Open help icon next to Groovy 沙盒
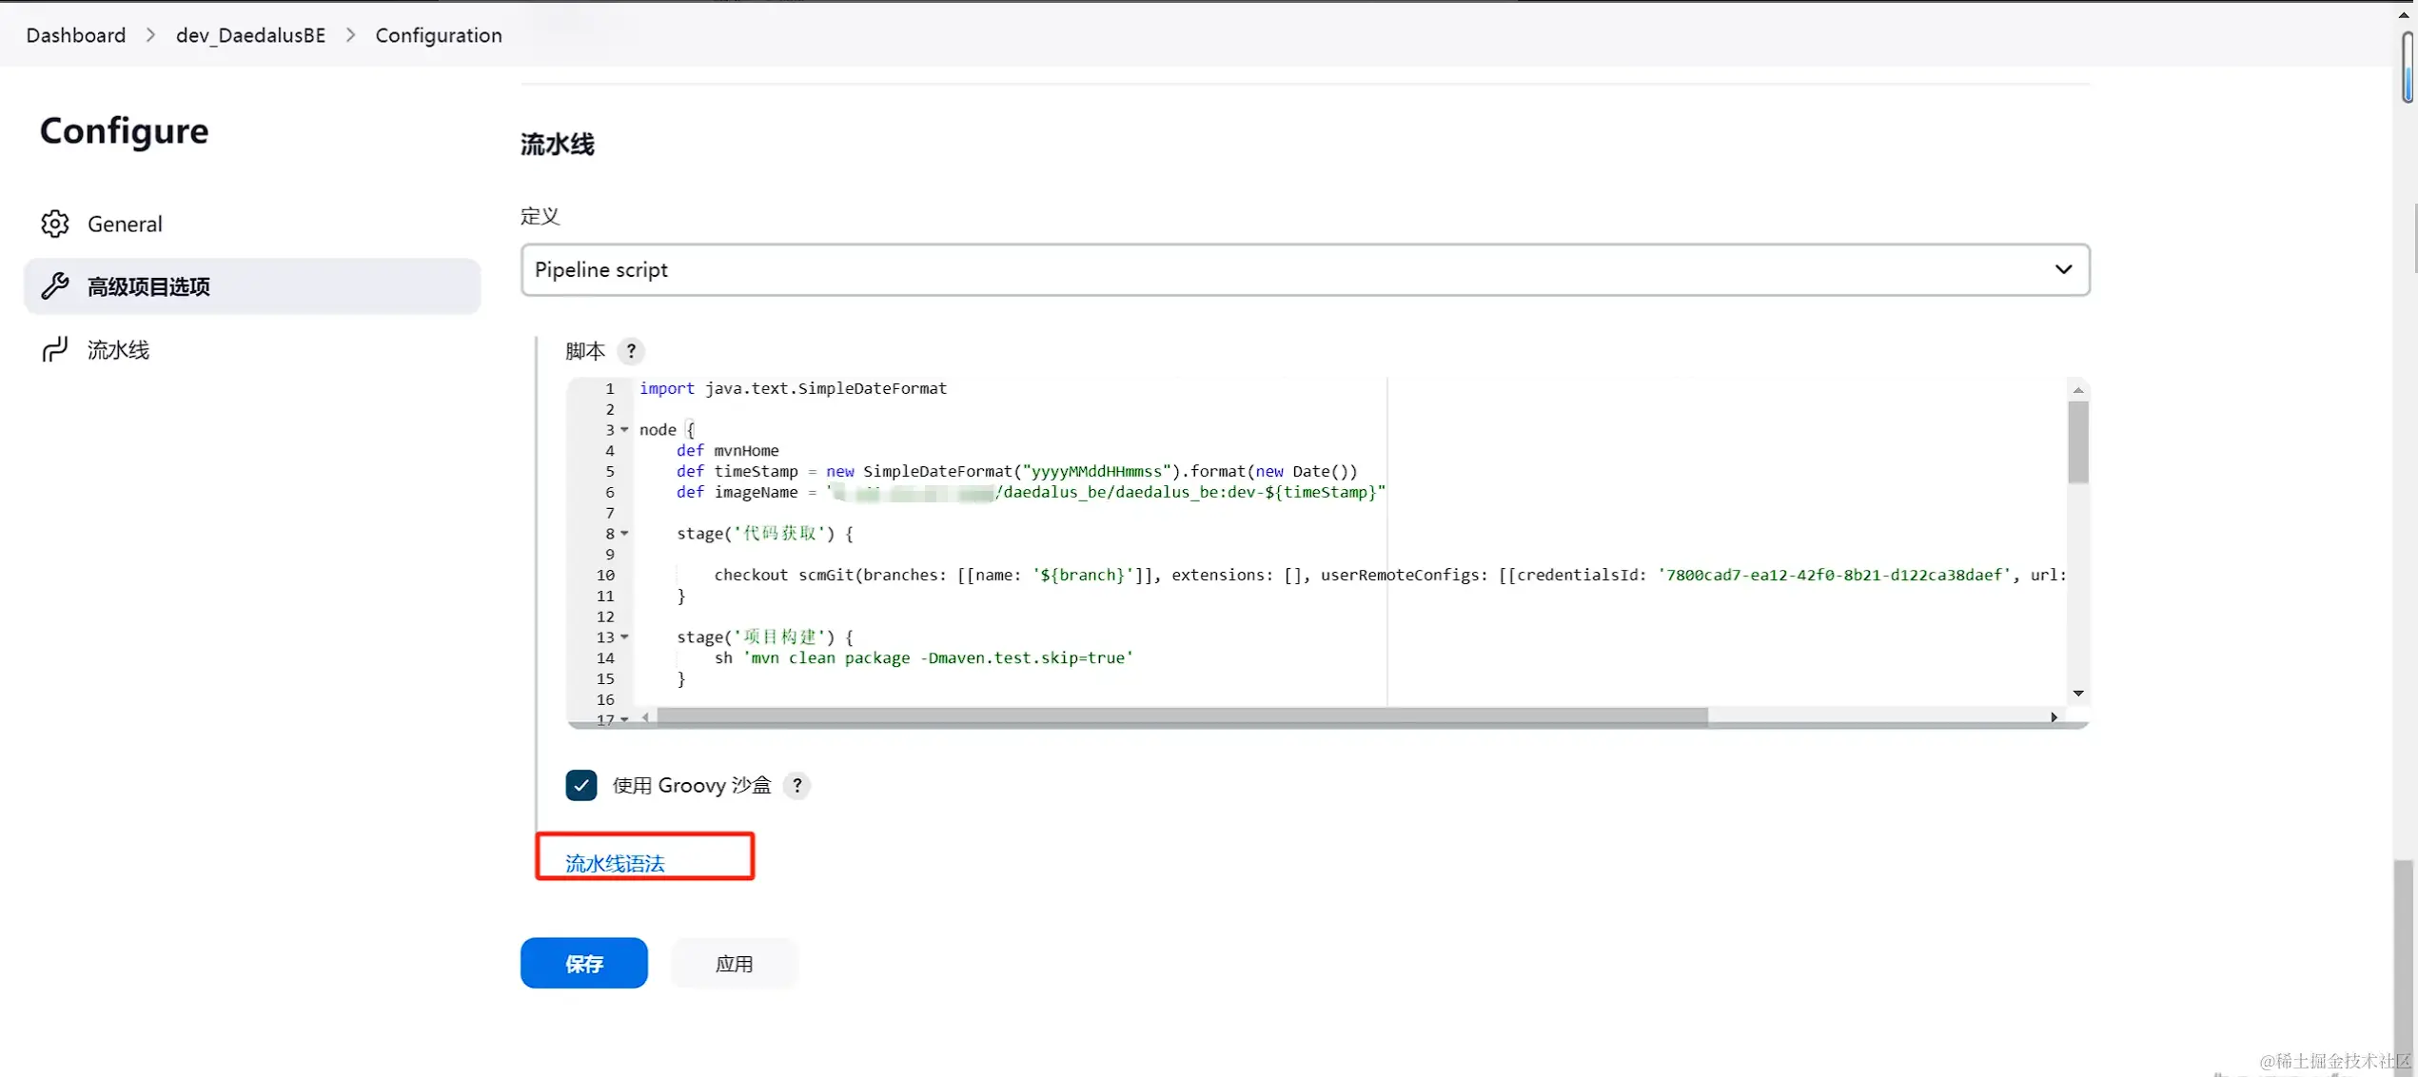Image resolution: width=2418 pixels, height=1077 pixels. (797, 785)
